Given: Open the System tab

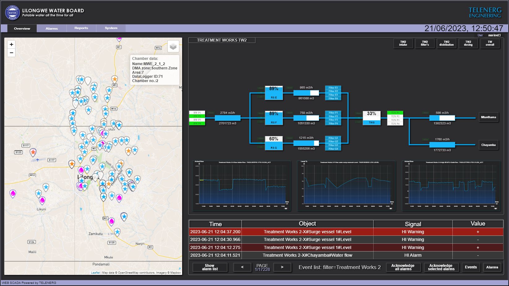Looking at the screenshot, I should click(111, 28).
